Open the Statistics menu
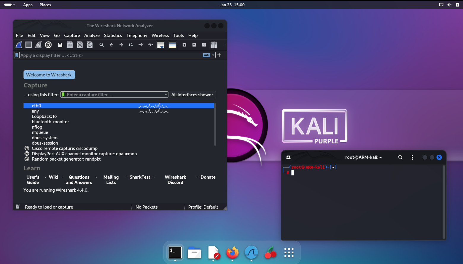The width and height of the screenshot is (463, 264). click(113, 36)
